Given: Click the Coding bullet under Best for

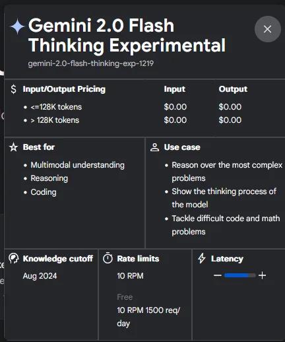Looking at the screenshot, I should tap(44, 192).
